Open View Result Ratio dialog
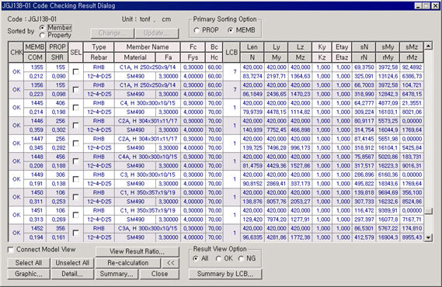 click(137, 251)
